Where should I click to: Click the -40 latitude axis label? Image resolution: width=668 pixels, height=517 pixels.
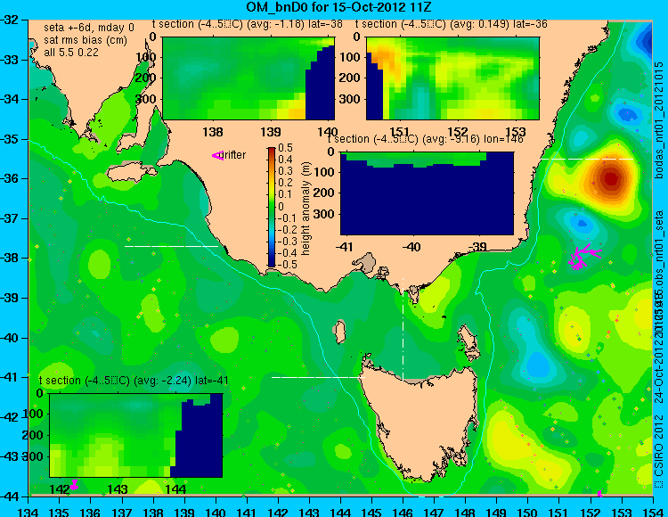[x=11, y=338]
